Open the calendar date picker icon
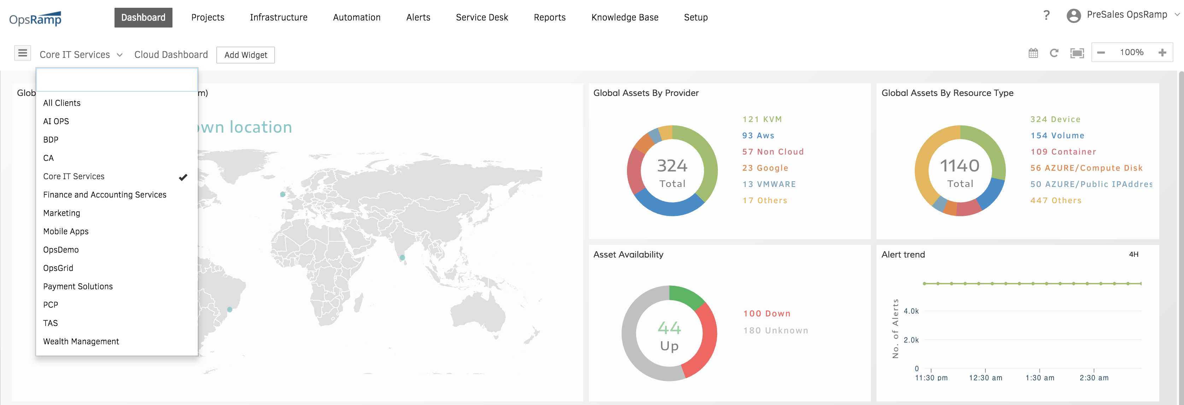 pos(1033,53)
